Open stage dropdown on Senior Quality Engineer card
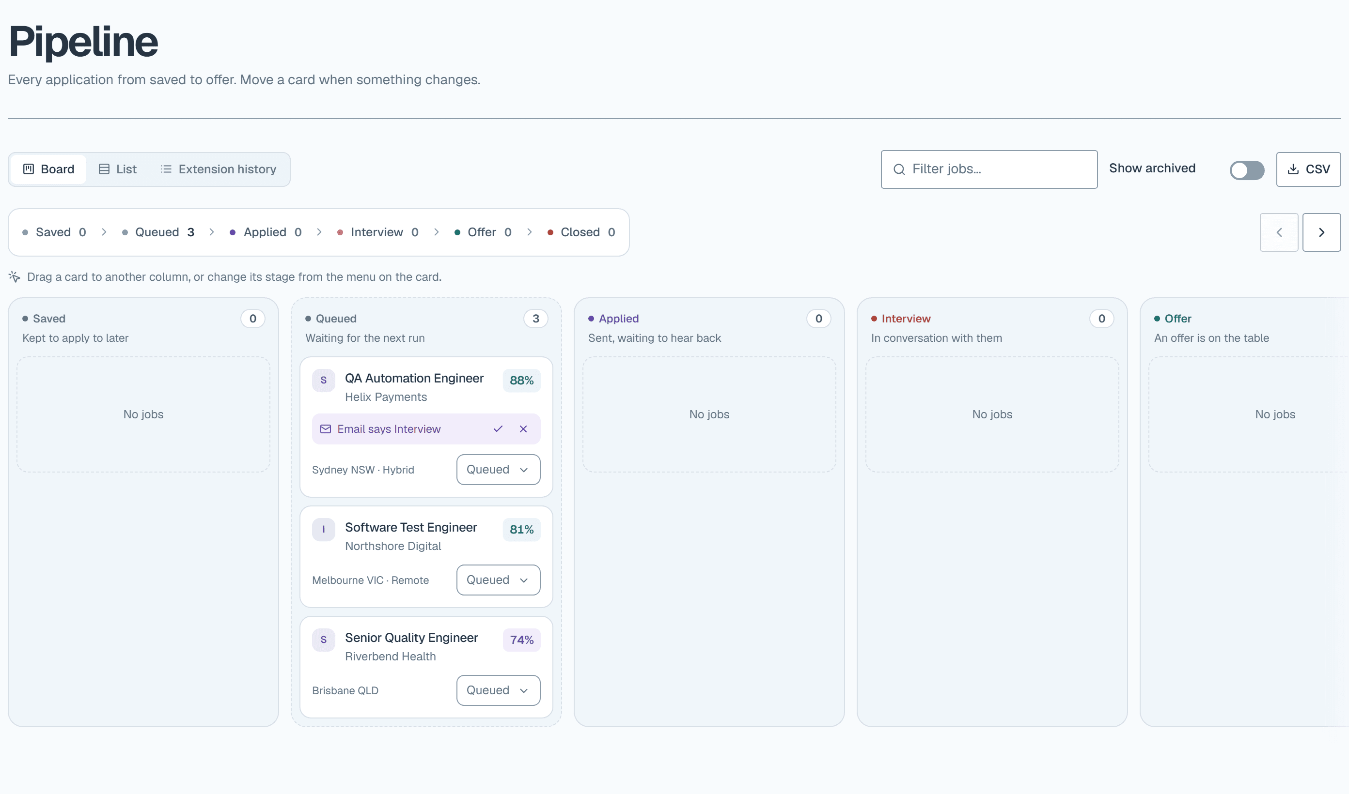 coord(498,690)
